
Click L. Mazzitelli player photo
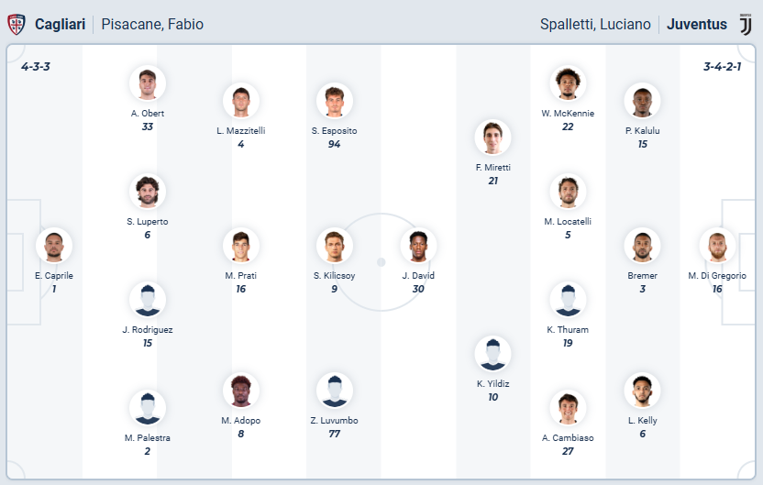click(240, 101)
